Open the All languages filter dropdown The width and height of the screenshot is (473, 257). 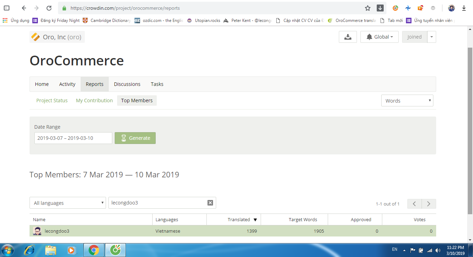[68, 203]
